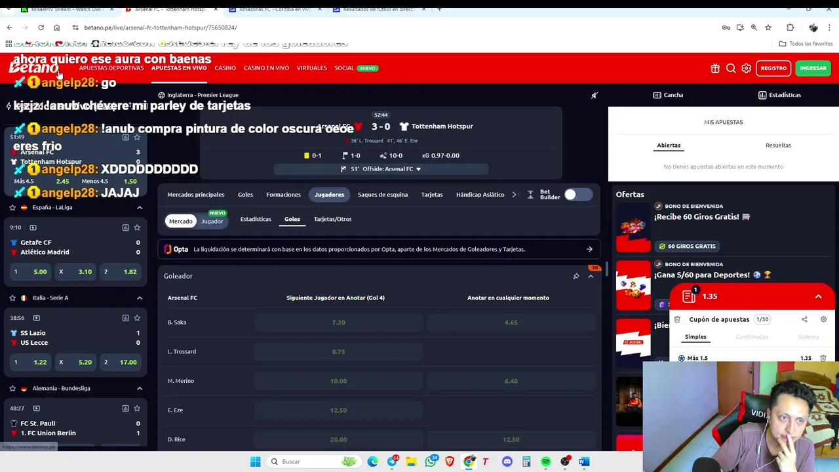Open Word from the taskbar

(584, 462)
